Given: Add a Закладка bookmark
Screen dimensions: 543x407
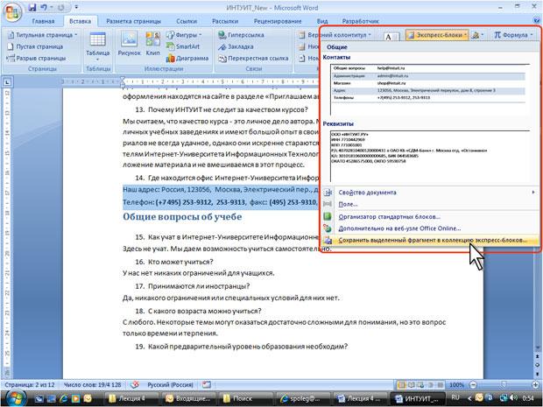Looking at the screenshot, I should point(236,46).
